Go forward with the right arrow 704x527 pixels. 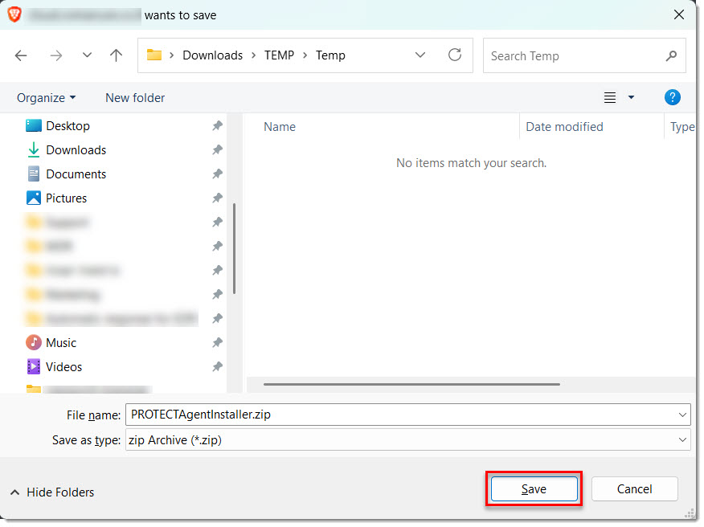click(56, 56)
